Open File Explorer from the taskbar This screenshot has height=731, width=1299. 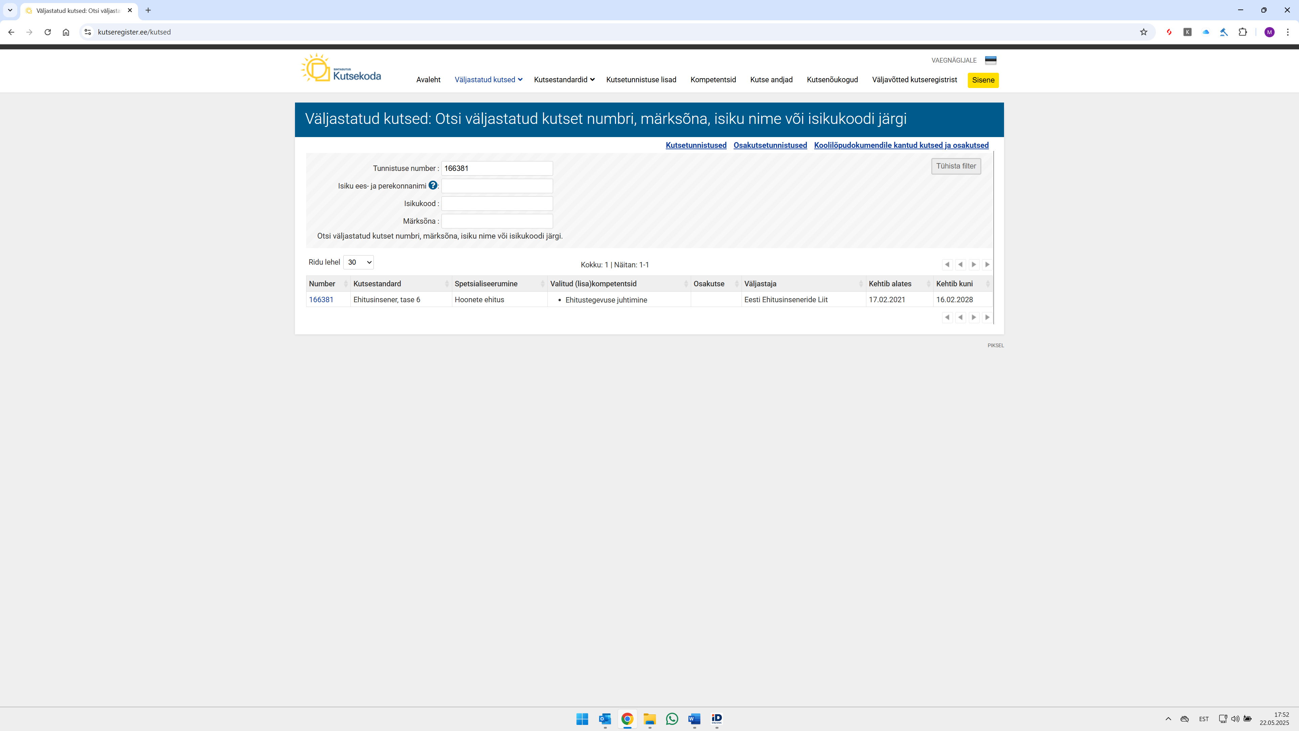pos(649,719)
